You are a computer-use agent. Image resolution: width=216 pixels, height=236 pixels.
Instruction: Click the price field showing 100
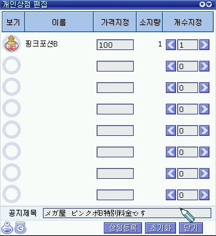(115, 45)
